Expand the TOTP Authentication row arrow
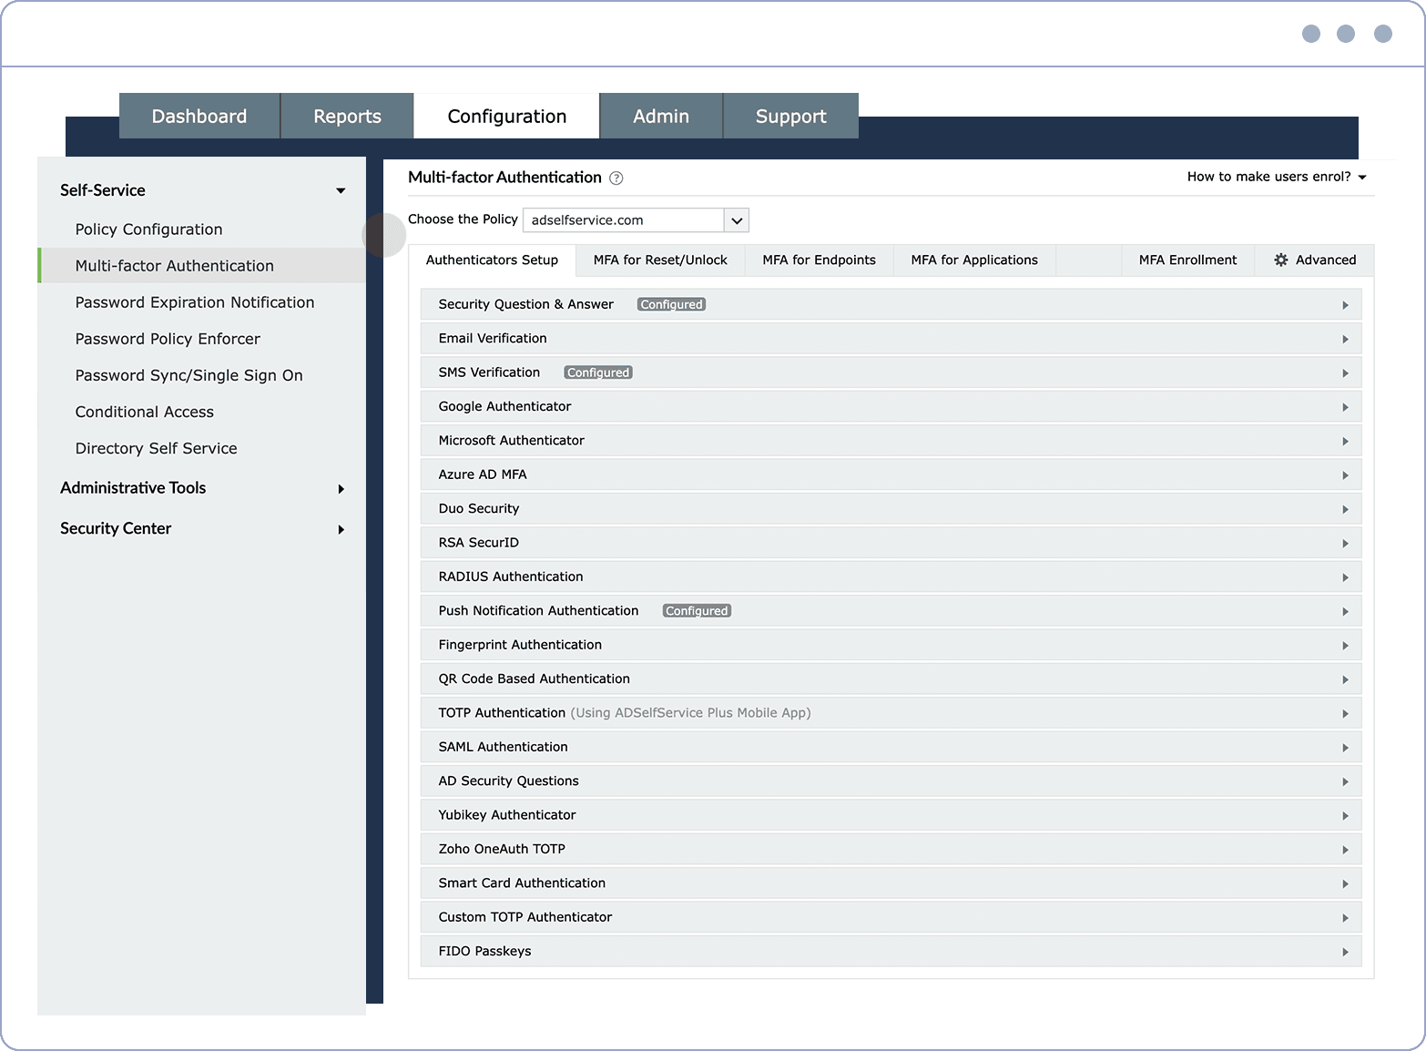The height and width of the screenshot is (1051, 1426). coord(1345,714)
